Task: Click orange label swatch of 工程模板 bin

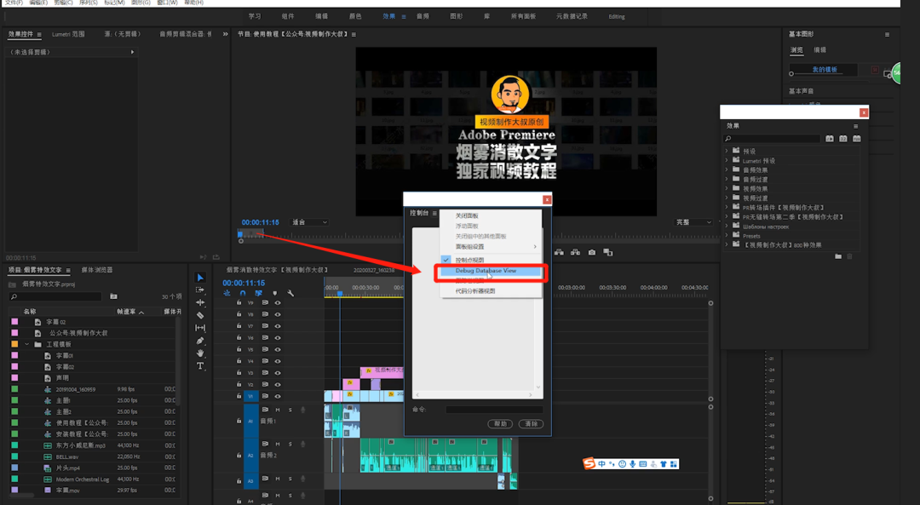Action: point(14,344)
